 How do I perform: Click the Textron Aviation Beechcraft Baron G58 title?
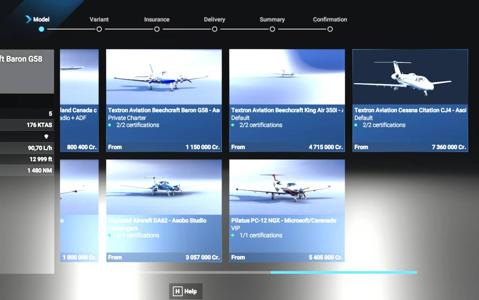click(x=164, y=110)
